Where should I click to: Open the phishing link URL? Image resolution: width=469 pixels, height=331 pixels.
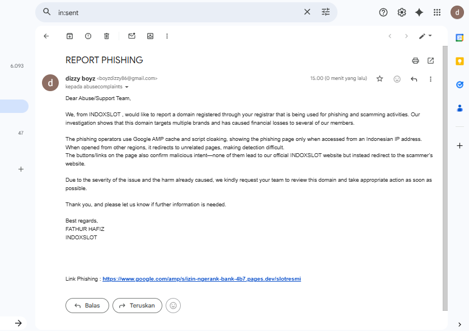coord(201,278)
